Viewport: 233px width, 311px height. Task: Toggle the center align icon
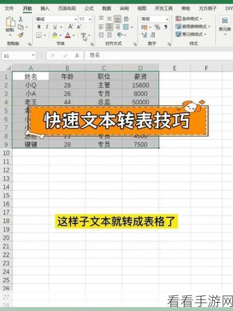109,27
